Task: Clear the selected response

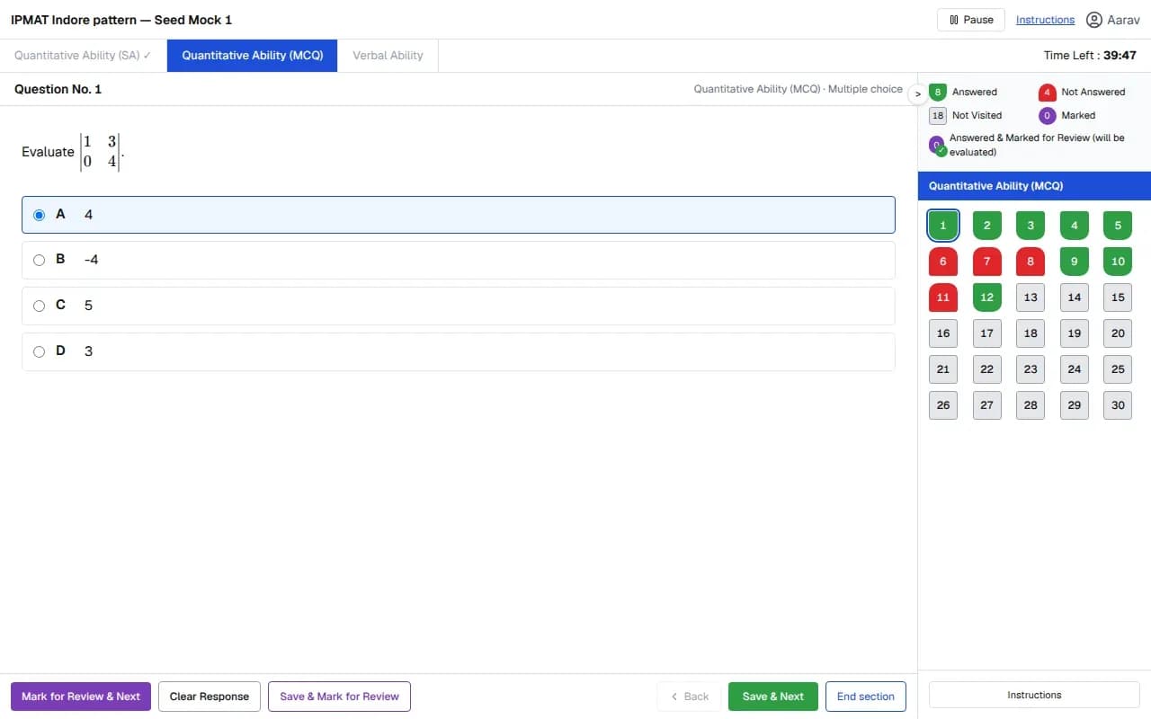Action: [x=210, y=697]
